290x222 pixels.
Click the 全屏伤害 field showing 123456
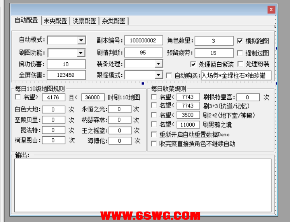pyautogui.click(x=66, y=75)
